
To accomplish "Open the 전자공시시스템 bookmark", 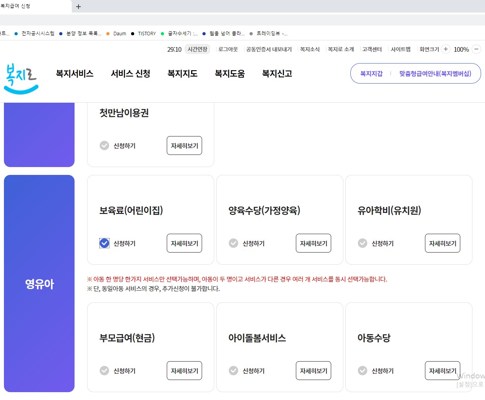I will tap(35, 34).
